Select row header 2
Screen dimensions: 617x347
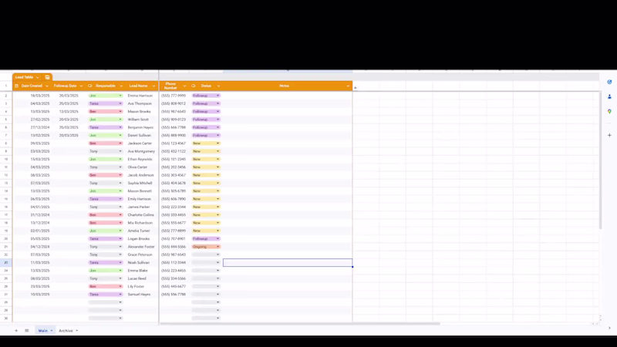click(x=6, y=96)
